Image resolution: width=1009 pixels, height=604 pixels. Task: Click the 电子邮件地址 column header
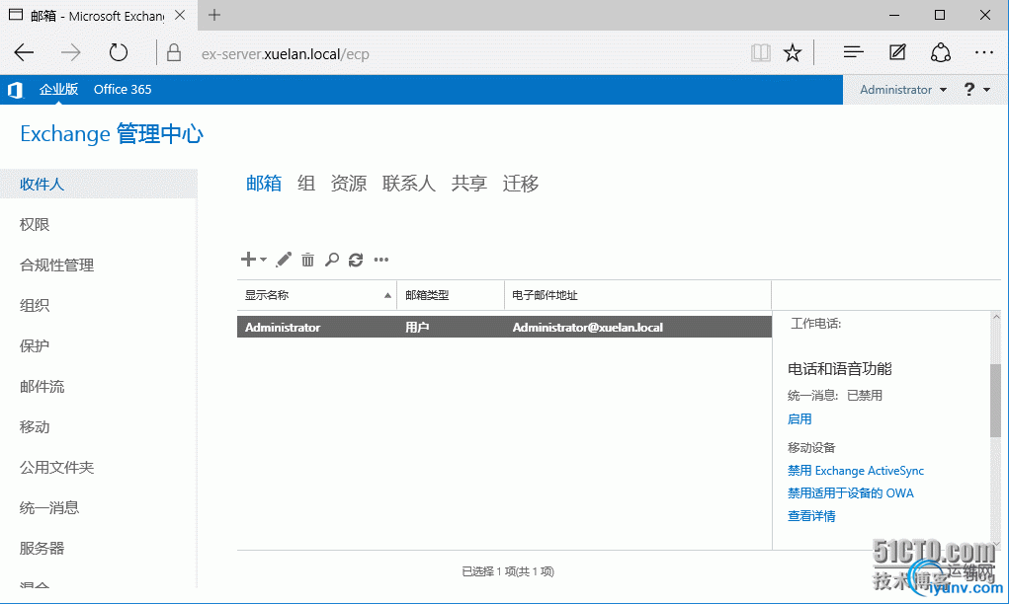[x=637, y=295]
